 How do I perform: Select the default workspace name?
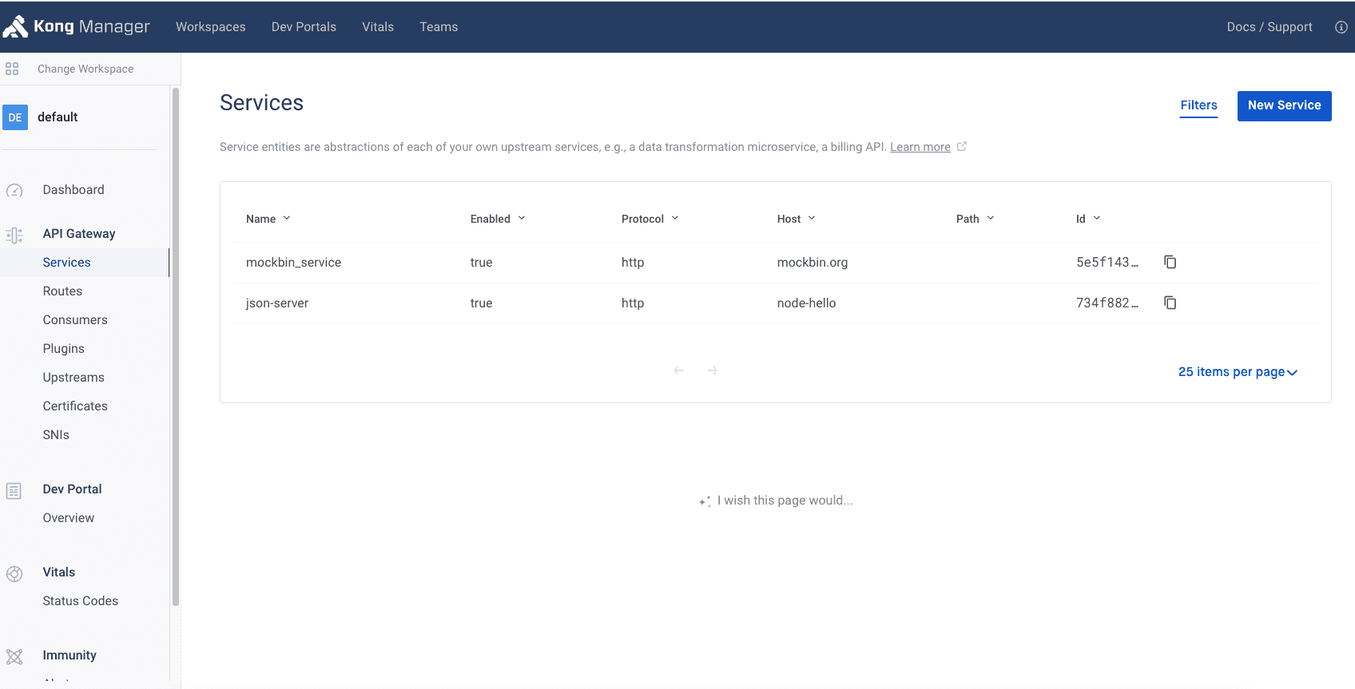tap(58, 117)
